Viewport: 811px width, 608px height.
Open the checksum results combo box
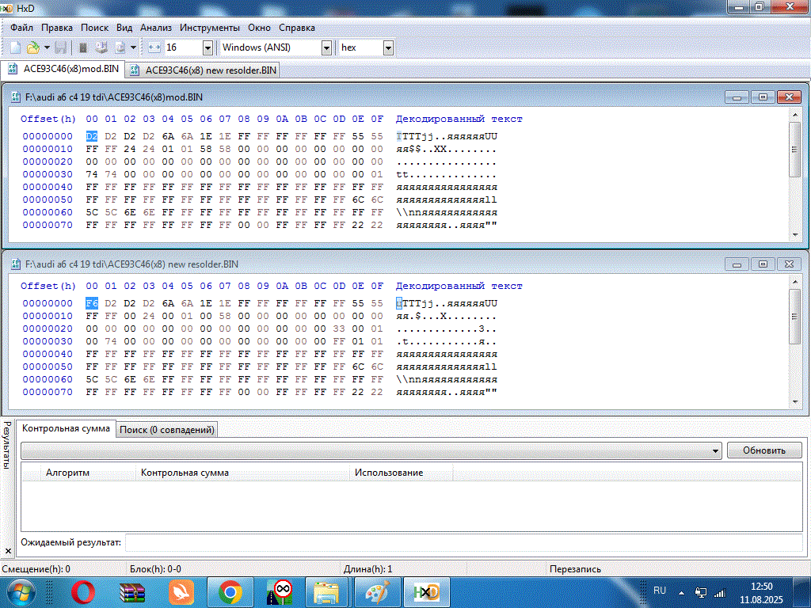[x=371, y=450]
